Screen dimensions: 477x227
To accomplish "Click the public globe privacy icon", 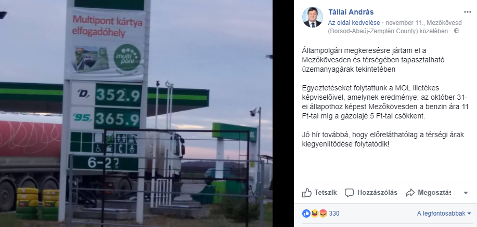I will point(456,31).
